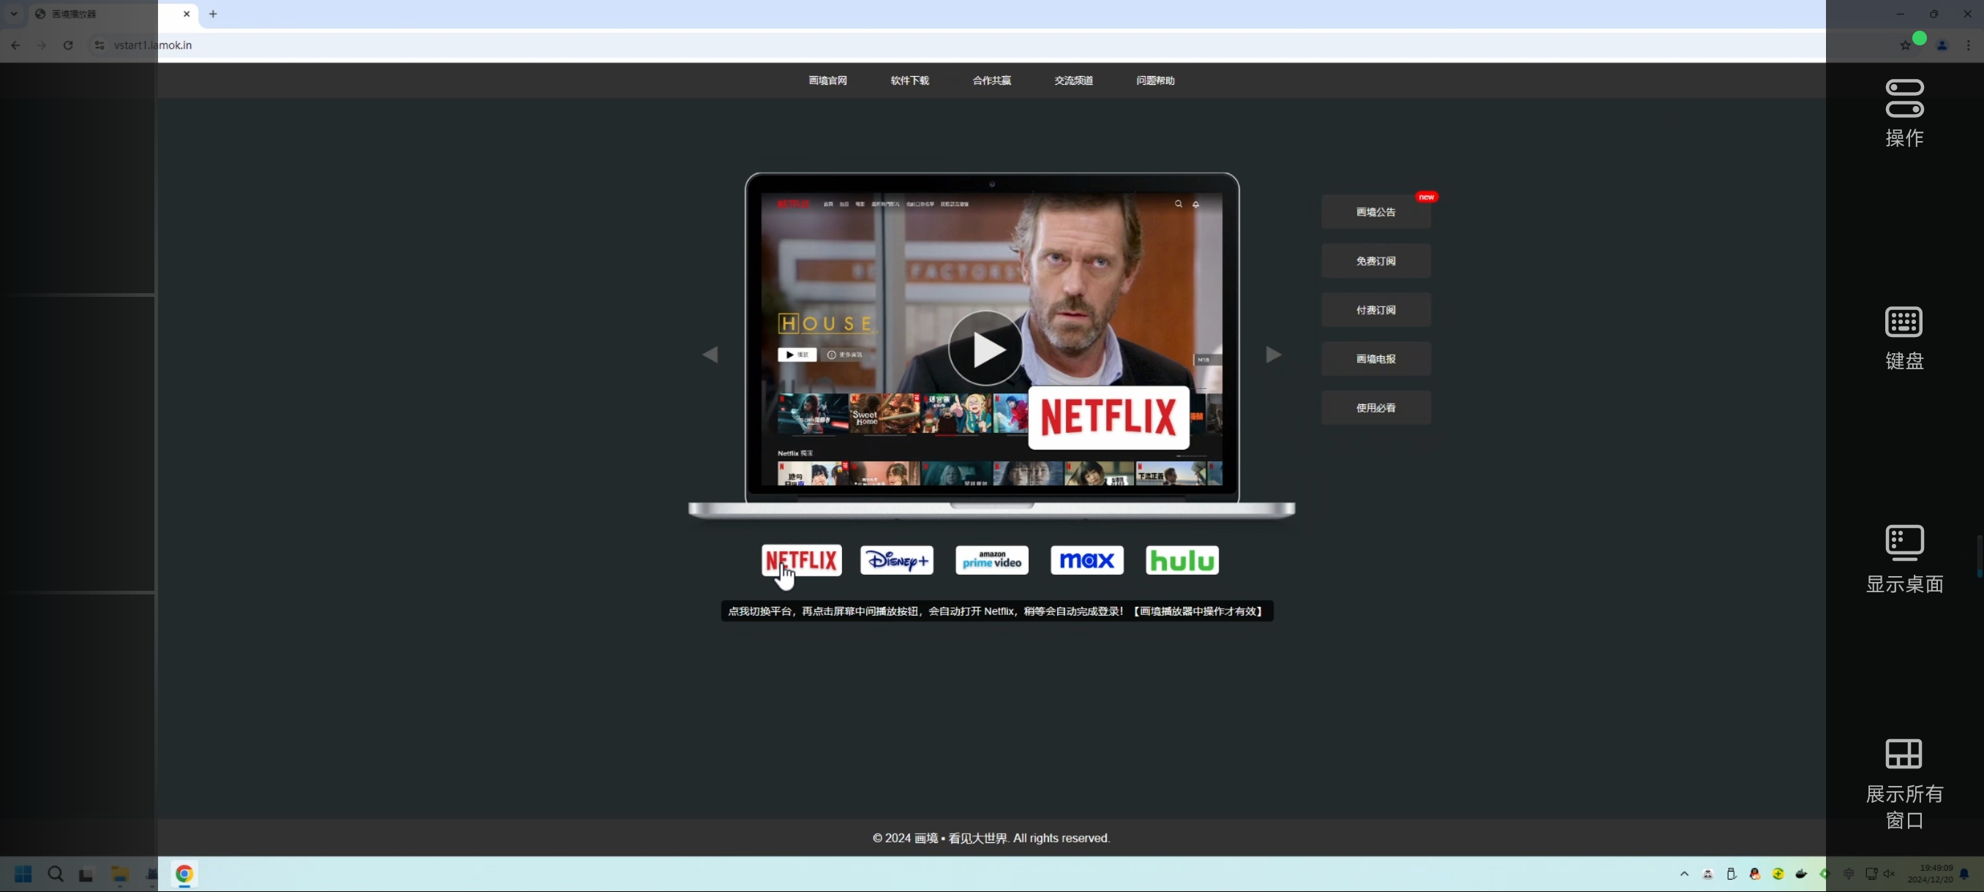Select the Netflix platform logo
Viewport: 1984px width, 892px height.
tap(801, 560)
